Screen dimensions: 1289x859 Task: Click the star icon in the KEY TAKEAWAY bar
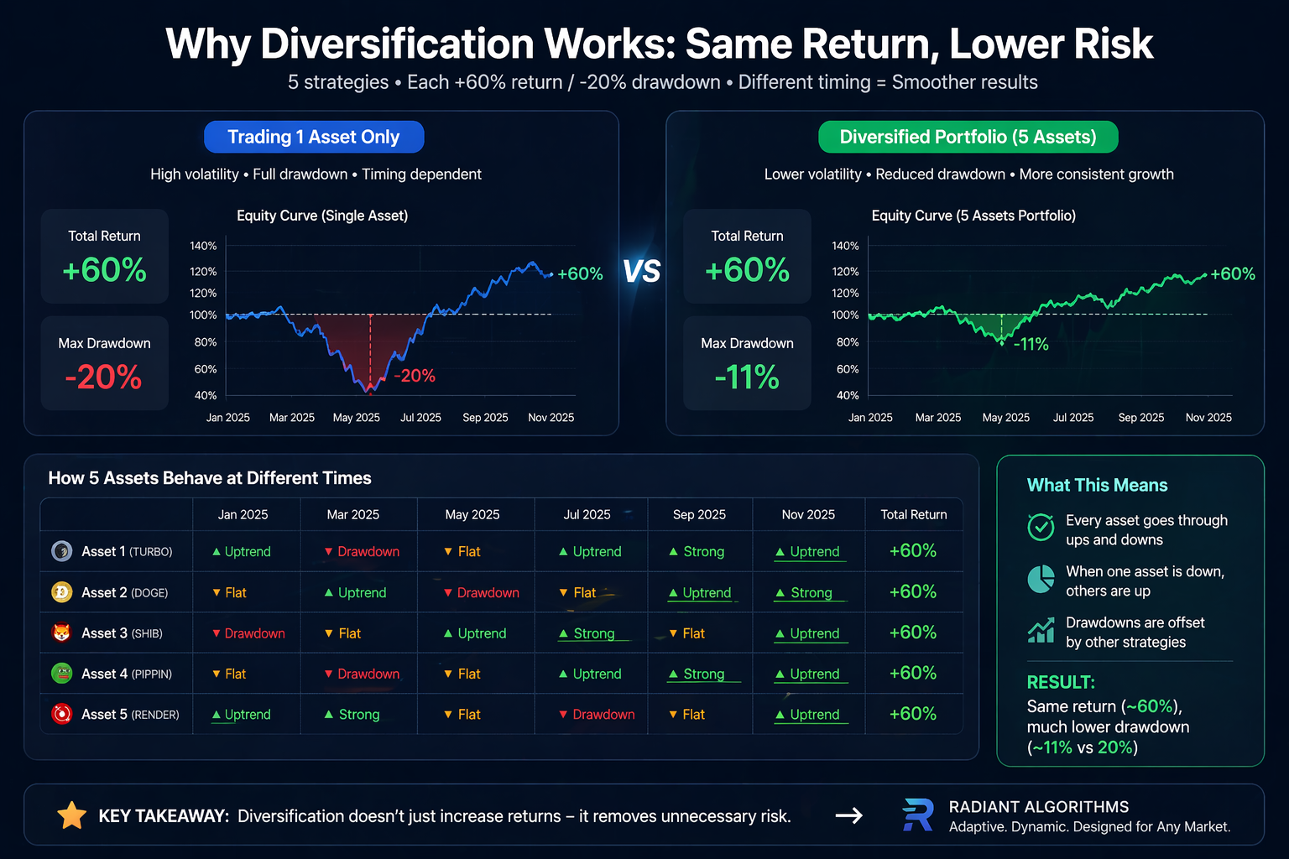coord(72,815)
